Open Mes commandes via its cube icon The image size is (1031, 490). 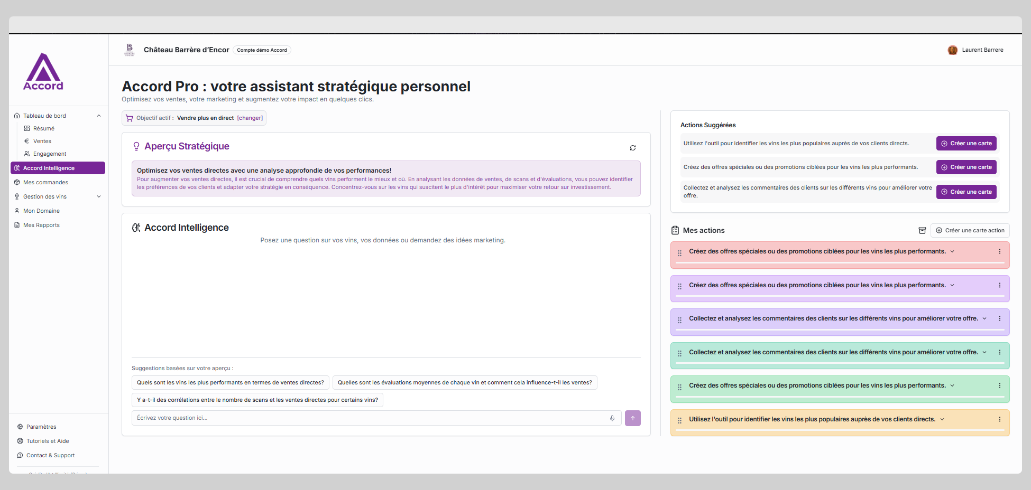click(x=17, y=182)
